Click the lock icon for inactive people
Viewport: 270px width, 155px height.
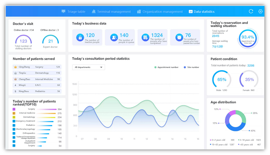80,37
